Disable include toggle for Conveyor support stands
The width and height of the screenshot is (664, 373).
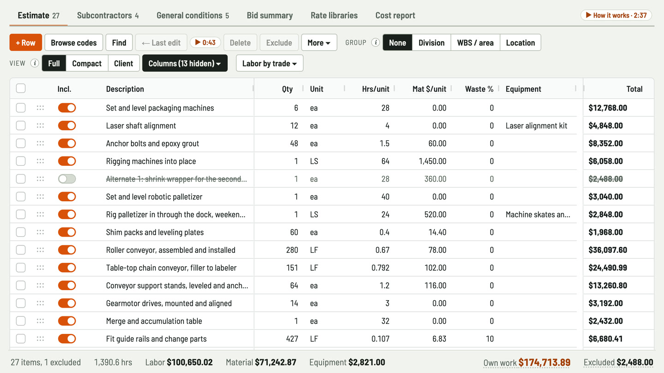pos(67,286)
